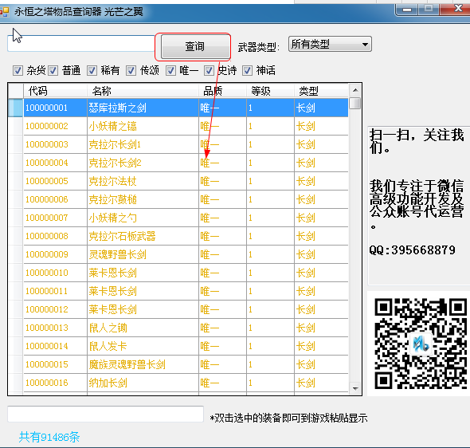This screenshot has height=448, width=470.
Task: Uncheck the 神话 checkbox
Action: click(x=247, y=71)
